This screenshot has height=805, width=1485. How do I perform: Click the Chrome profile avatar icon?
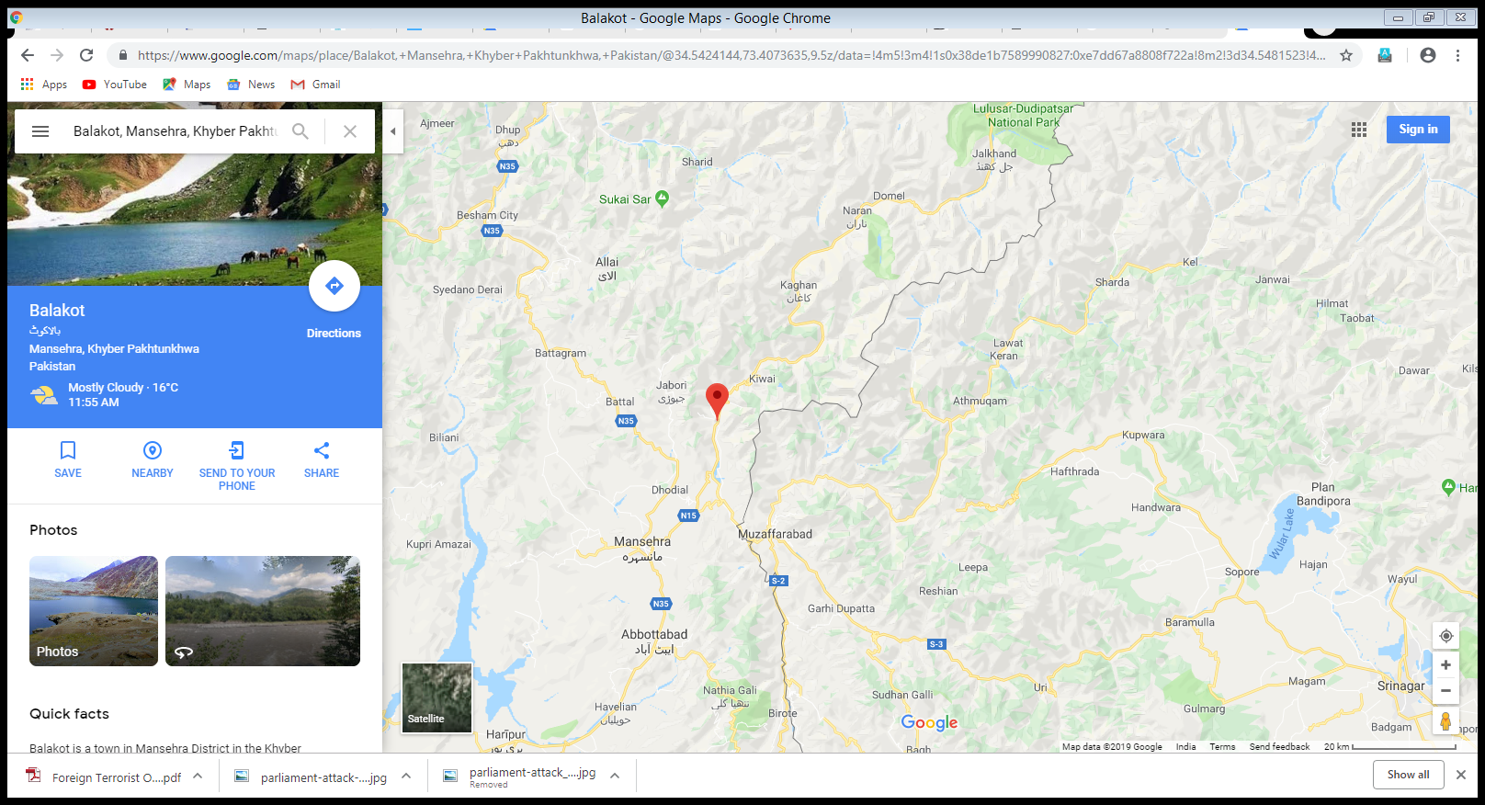point(1428,55)
